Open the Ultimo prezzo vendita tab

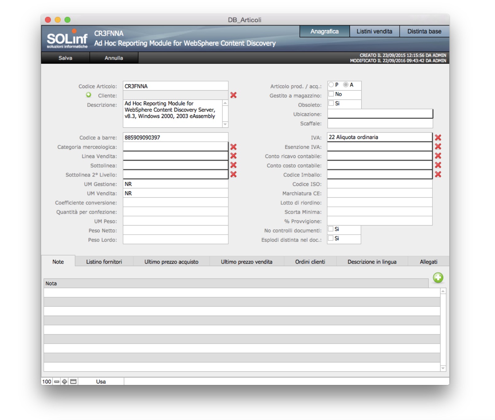pos(247,262)
